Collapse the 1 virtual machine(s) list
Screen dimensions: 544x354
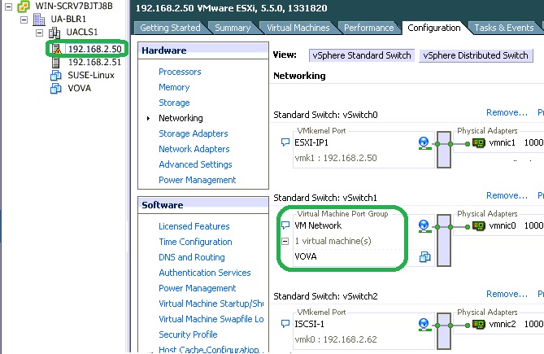[285, 241]
